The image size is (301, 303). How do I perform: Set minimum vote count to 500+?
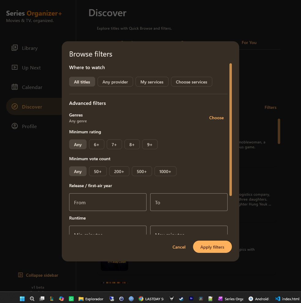pos(142,171)
